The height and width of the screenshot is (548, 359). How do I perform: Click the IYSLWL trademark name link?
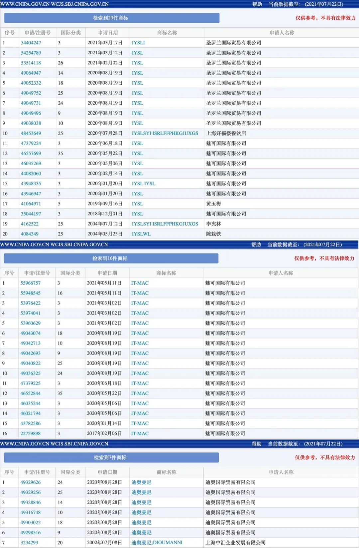(x=141, y=234)
